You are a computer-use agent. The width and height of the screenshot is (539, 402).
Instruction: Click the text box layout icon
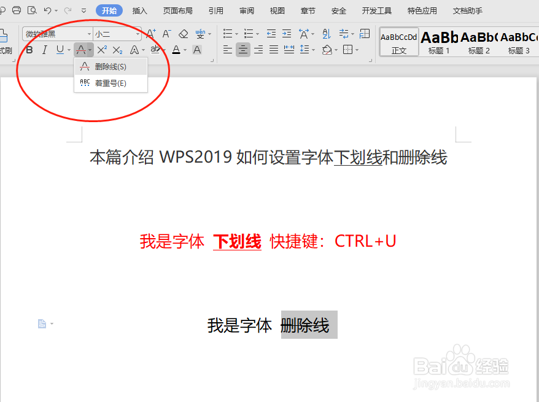(365, 34)
